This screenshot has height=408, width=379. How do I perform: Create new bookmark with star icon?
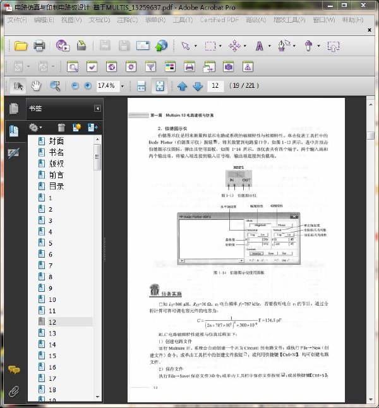[x=77, y=127]
